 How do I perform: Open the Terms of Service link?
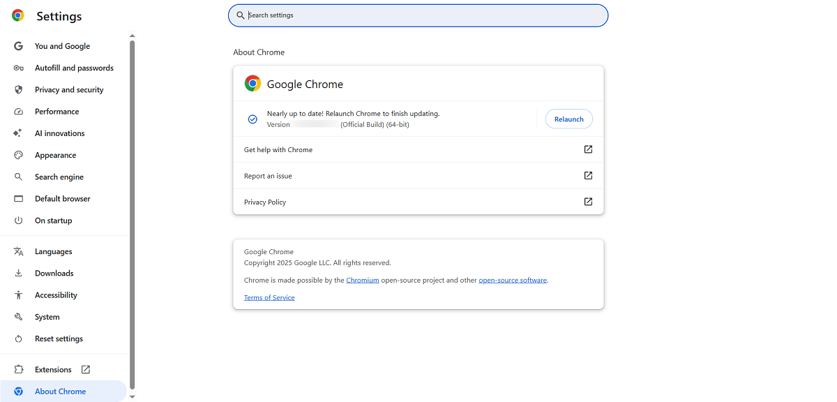pos(269,298)
